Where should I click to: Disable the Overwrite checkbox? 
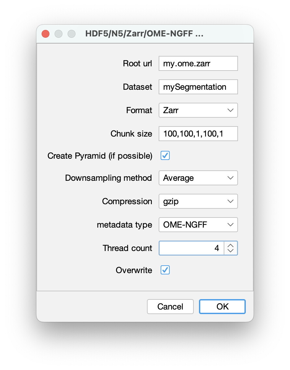[x=165, y=270]
